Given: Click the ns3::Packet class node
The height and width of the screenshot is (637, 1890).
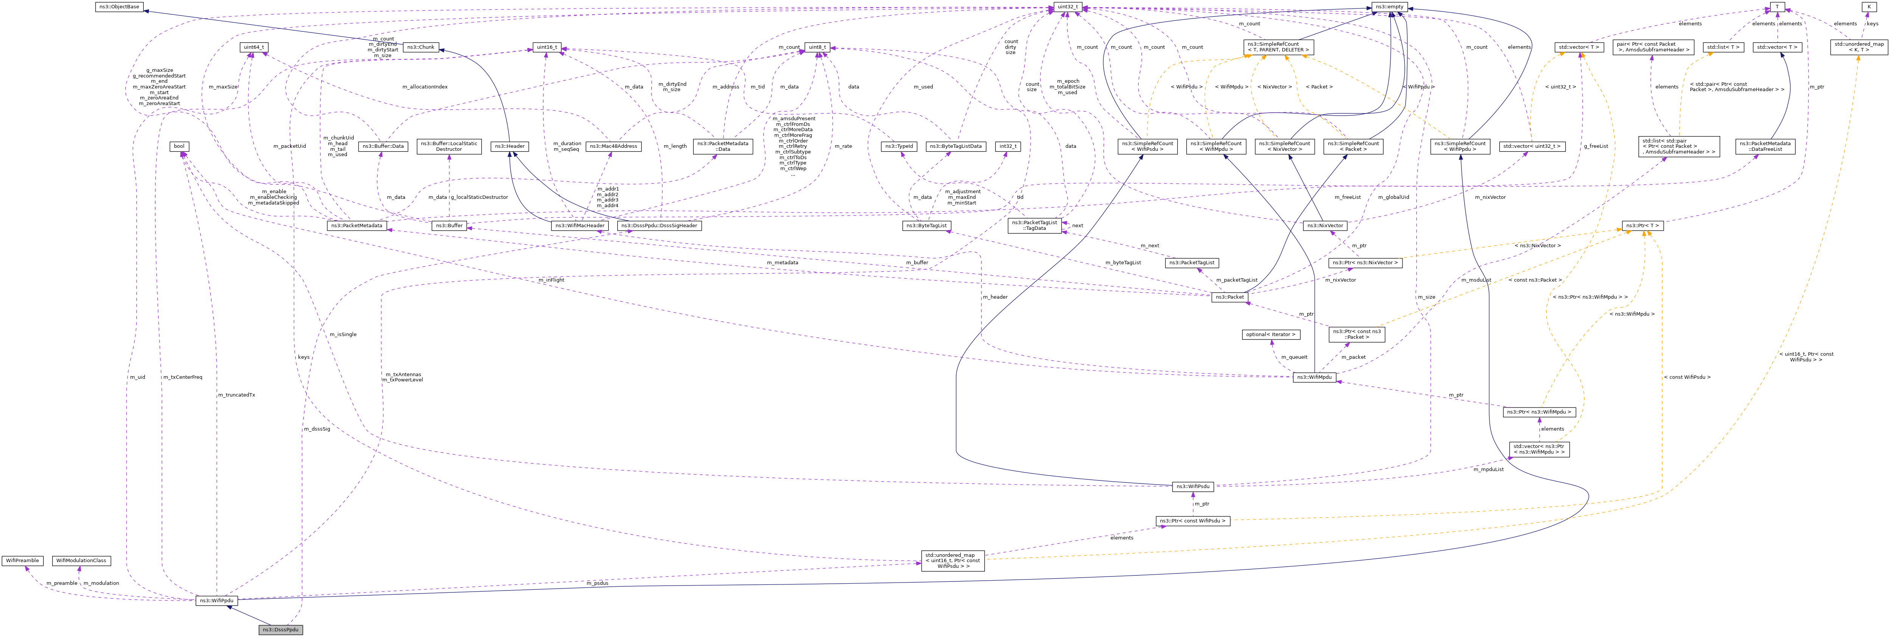Looking at the screenshot, I should point(1230,298).
